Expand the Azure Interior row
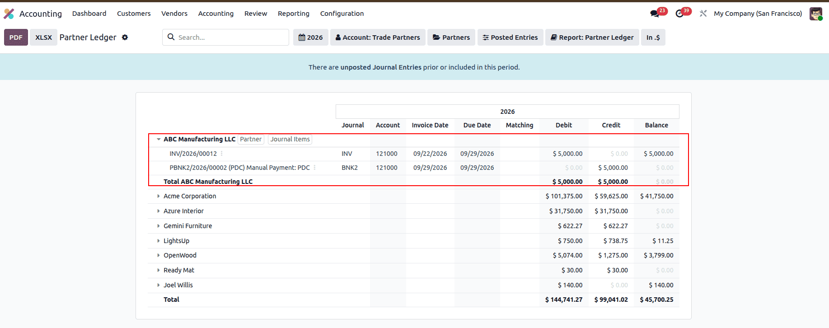This screenshot has height=328, width=829. click(x=159, y=211)
